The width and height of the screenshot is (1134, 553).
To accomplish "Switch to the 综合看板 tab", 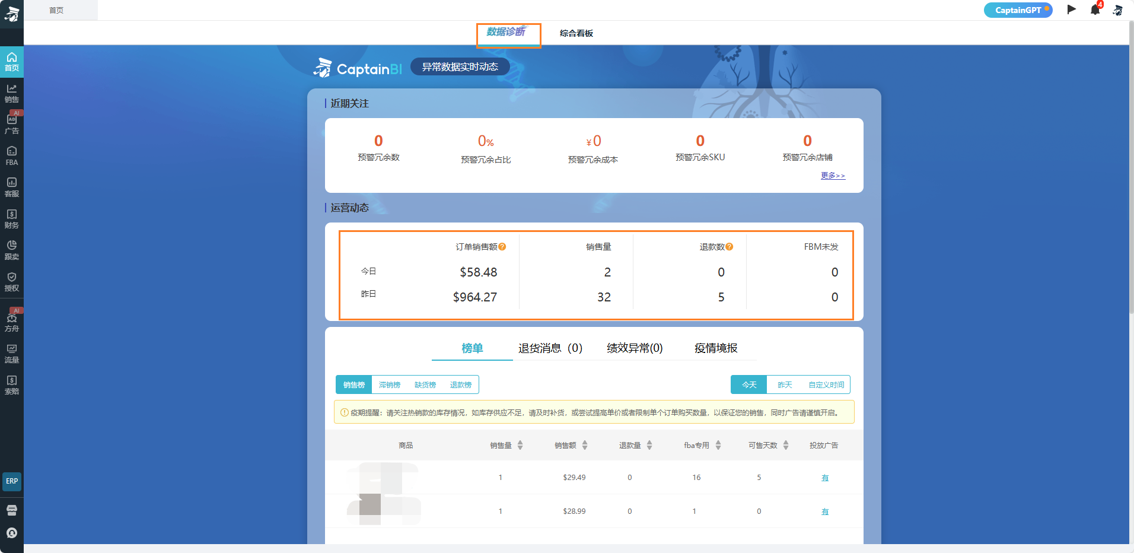I will (x=576, y=33).
